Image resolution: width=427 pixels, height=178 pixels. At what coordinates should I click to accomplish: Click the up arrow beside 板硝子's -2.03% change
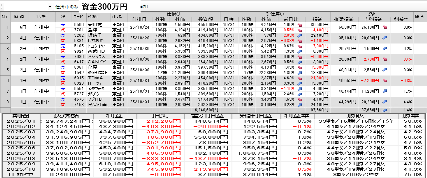[x=299, y=35]
